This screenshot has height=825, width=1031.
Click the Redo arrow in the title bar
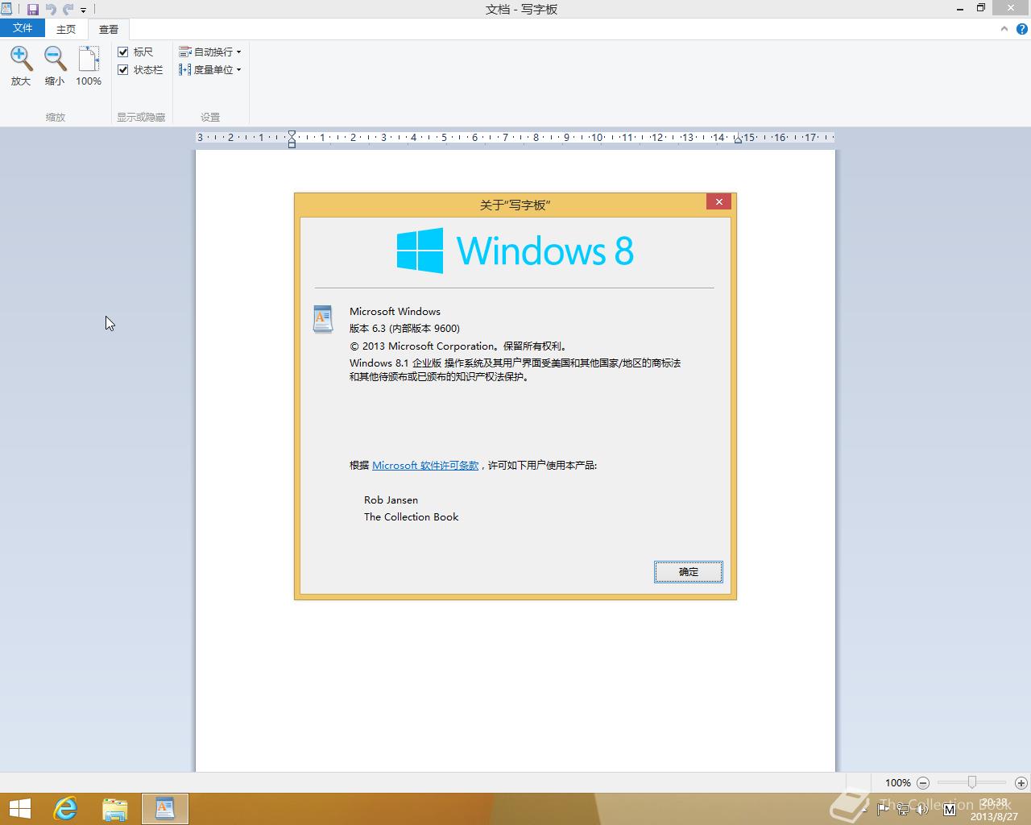click(68, 10)
